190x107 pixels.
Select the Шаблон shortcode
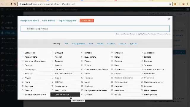[88, 95]
